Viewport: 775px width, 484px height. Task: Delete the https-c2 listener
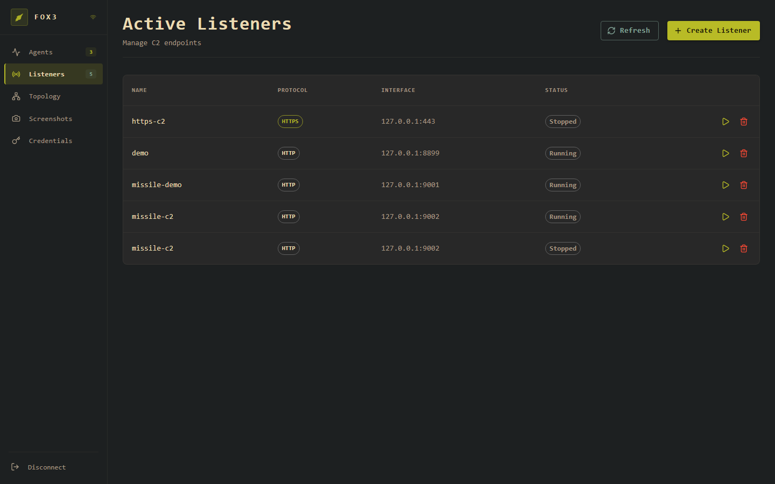point(744,122)
